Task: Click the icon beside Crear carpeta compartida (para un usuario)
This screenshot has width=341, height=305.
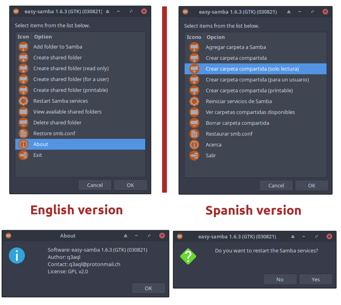Action: click(194, 80)
